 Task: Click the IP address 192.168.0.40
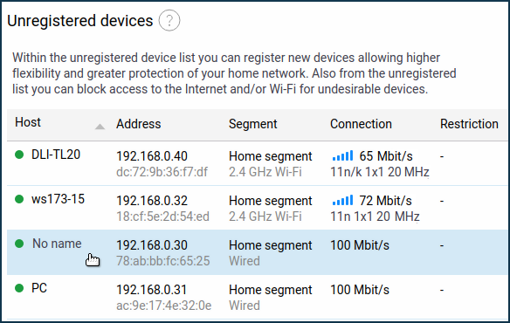pyautogui.click(x=152, y=156)
